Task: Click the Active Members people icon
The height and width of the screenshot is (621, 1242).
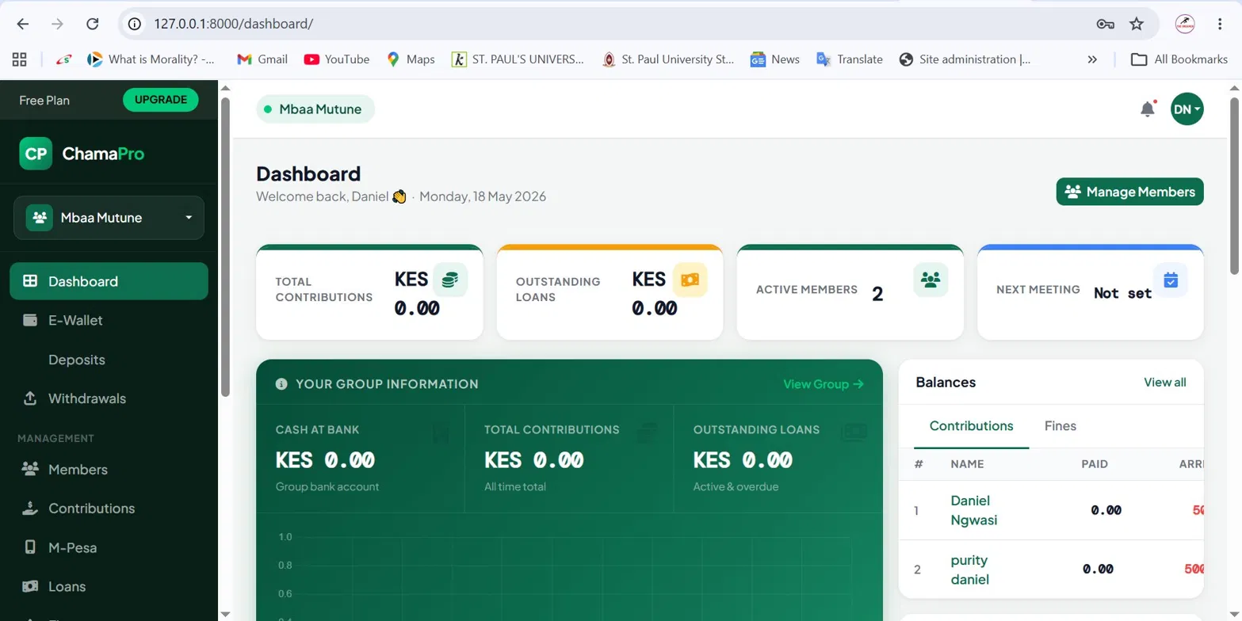Action: 931,280
